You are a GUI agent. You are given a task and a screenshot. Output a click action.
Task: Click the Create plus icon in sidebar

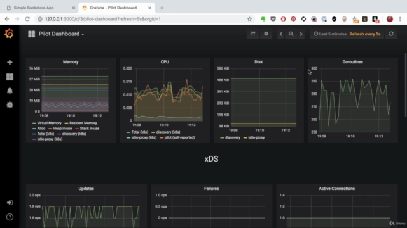[10, 62]
